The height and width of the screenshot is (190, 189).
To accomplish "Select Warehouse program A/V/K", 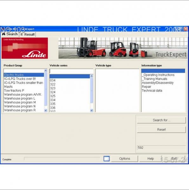I will (24, 94).
